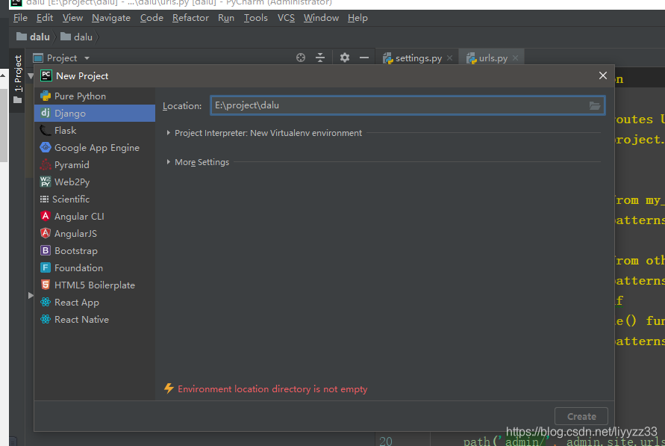This screenshot has height=446, width=665.
Task: Open the Refactor menu
Action: point(190,18)
